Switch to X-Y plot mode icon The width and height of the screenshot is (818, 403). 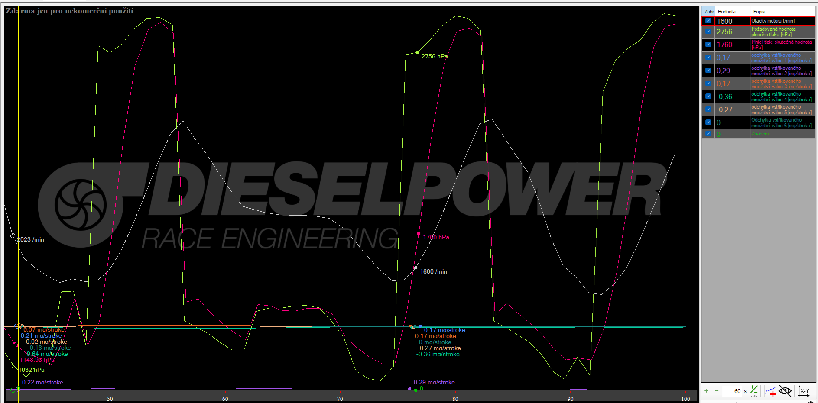[x=804, y=391]
